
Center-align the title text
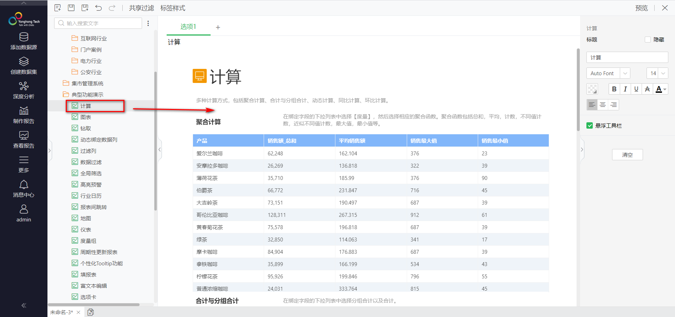pos(603,105)
